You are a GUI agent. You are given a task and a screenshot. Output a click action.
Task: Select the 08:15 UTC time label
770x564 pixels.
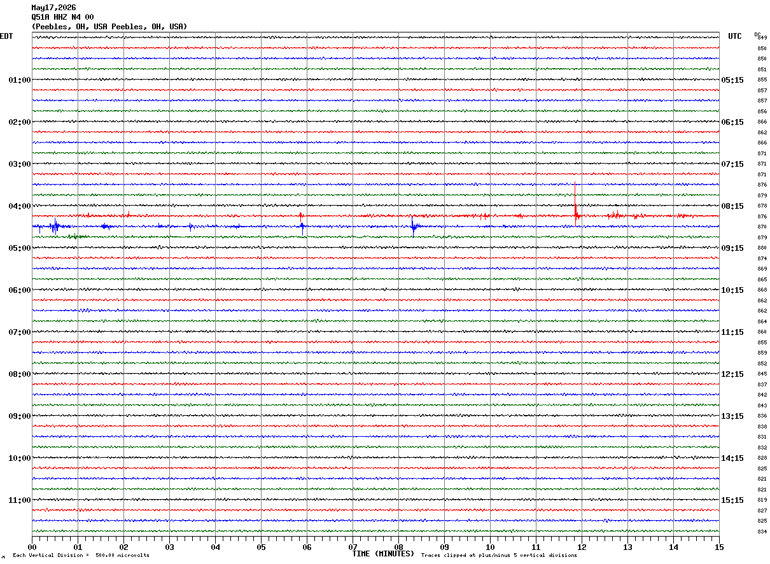click(732, 206)
